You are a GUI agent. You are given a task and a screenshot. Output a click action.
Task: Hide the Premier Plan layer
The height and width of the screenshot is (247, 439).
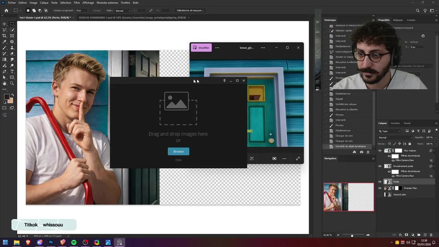click(380, 188)
